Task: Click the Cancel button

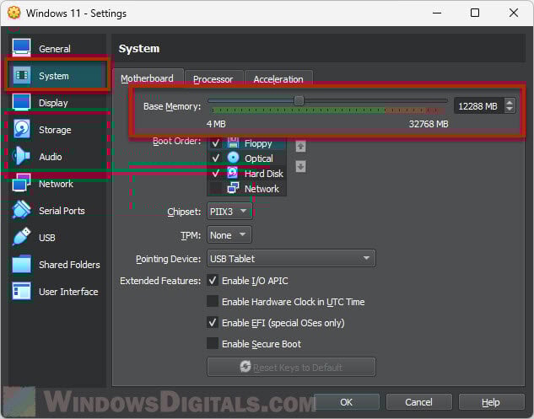Action: (x=418, y=402)
